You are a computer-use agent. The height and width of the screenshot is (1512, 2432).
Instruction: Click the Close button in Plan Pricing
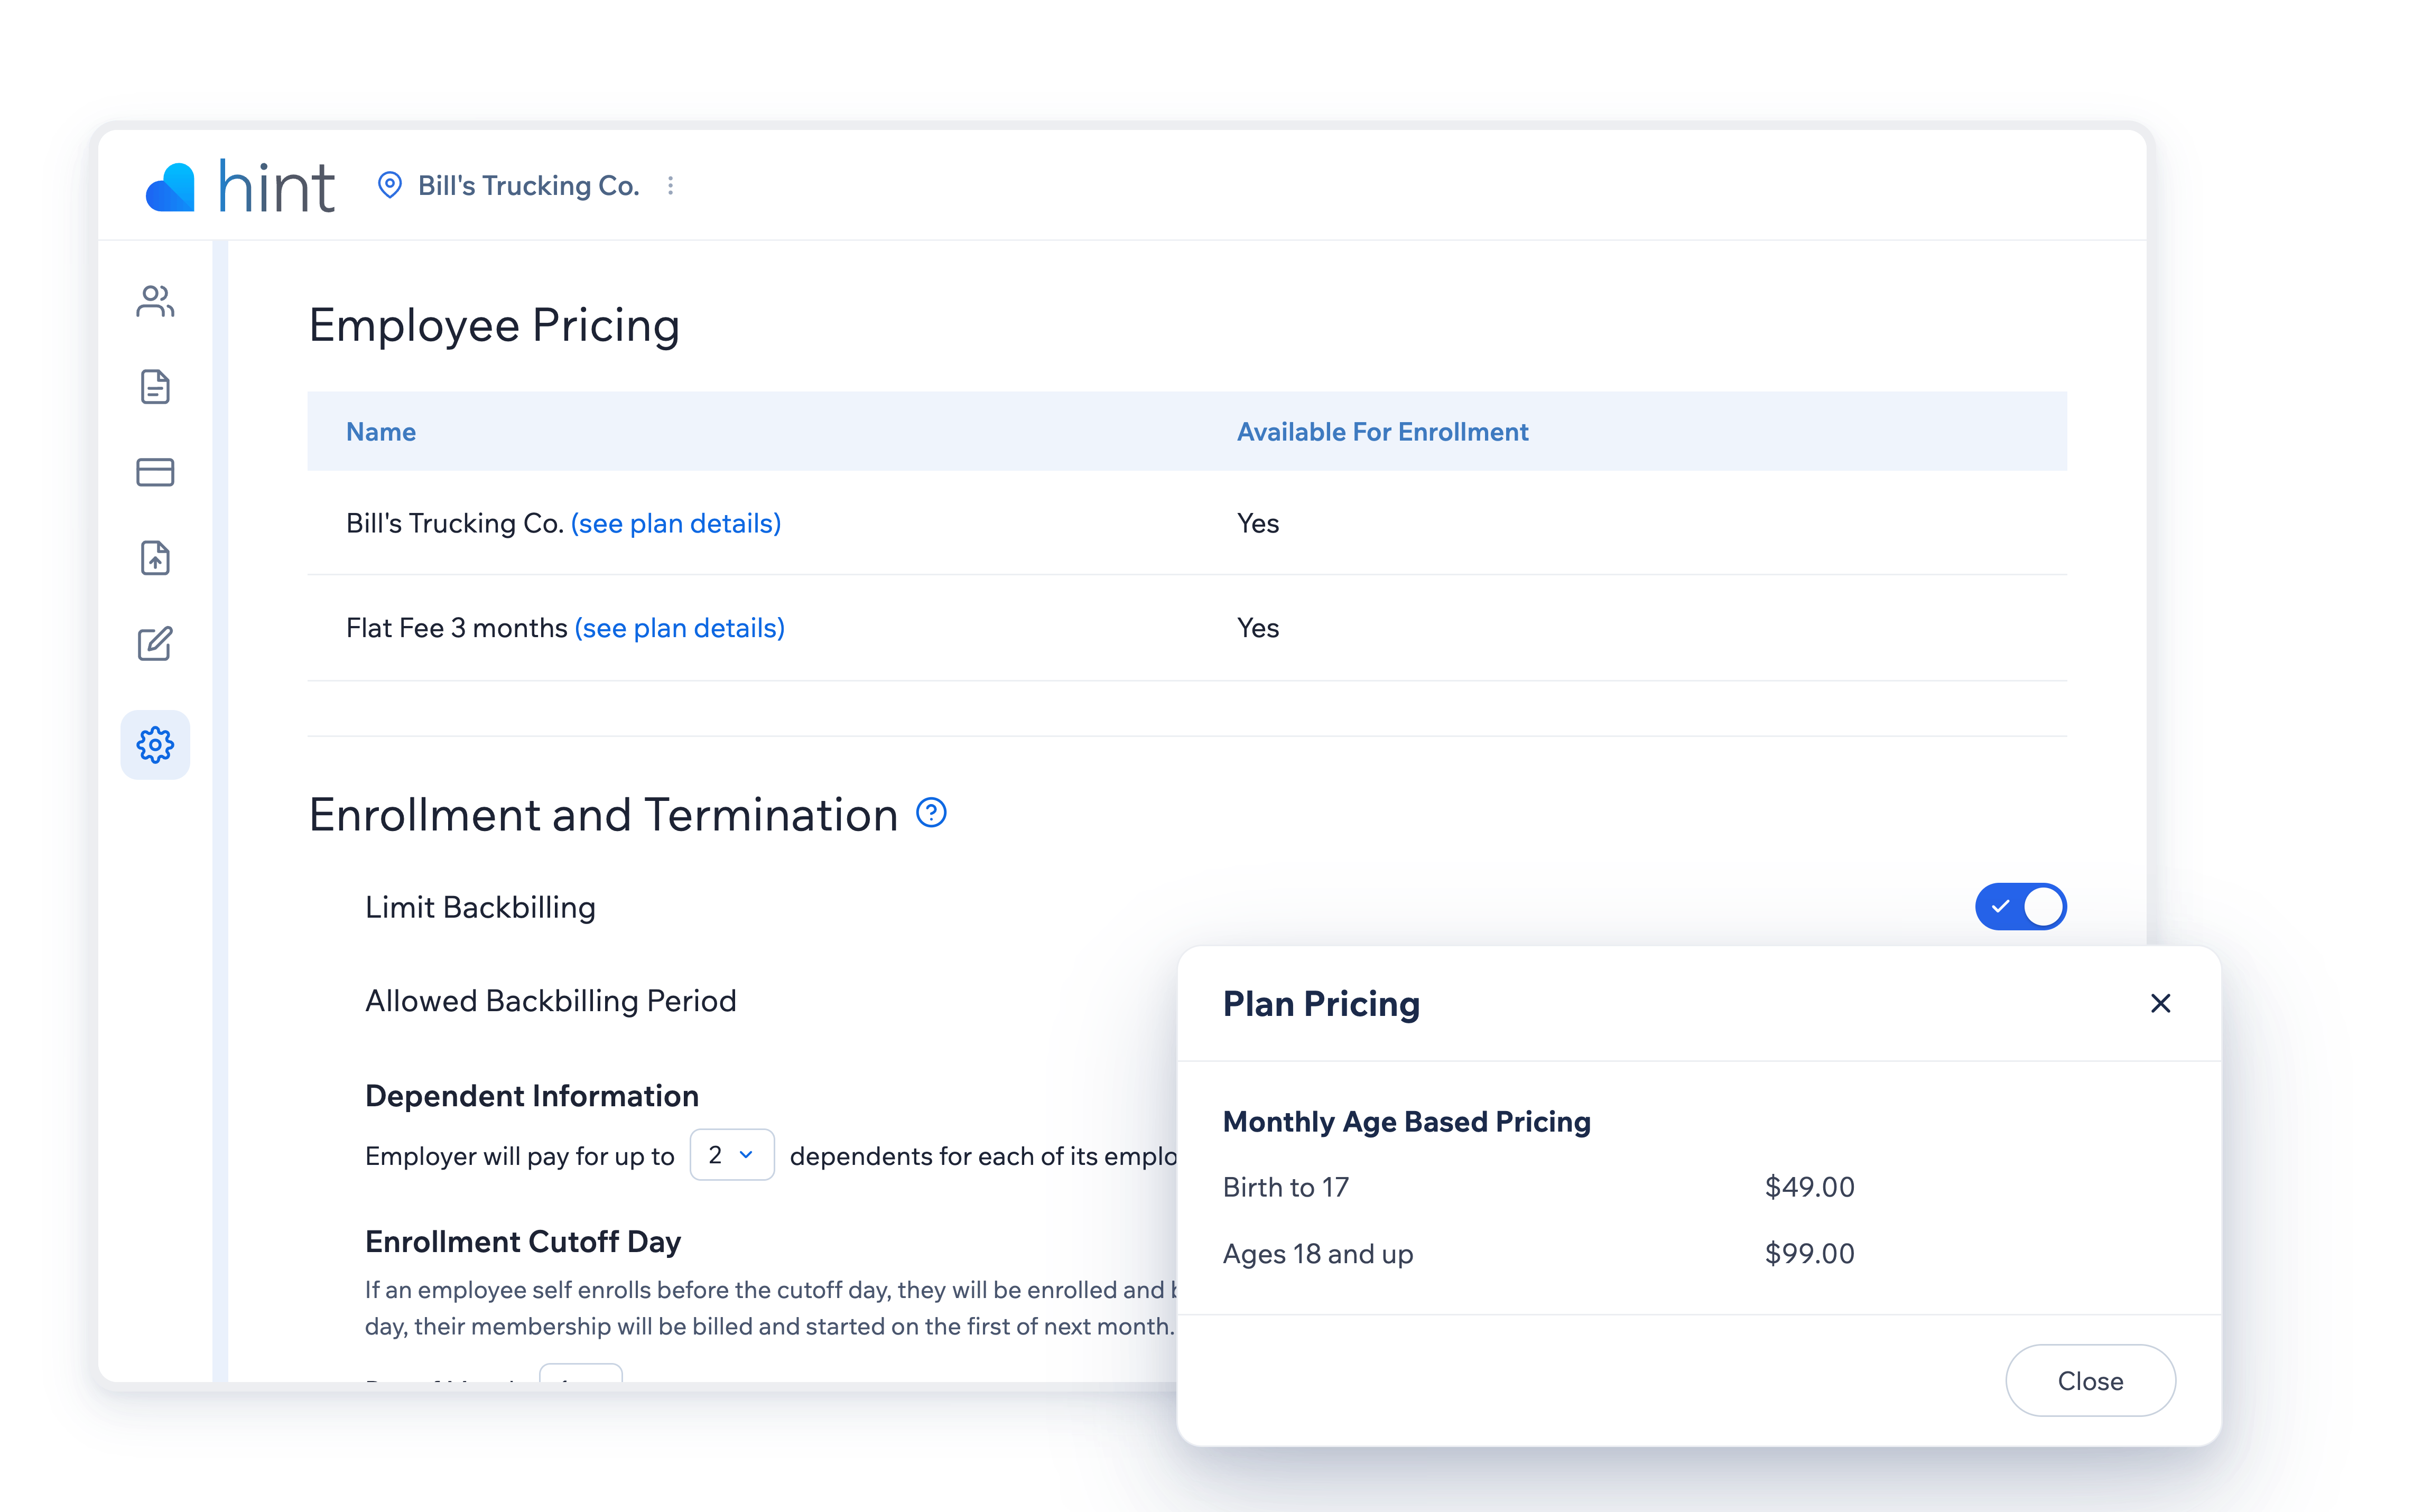click(2090, 1381)
